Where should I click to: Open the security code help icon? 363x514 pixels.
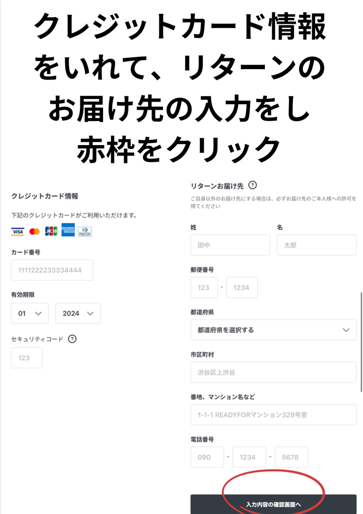[x=72, y=339]
